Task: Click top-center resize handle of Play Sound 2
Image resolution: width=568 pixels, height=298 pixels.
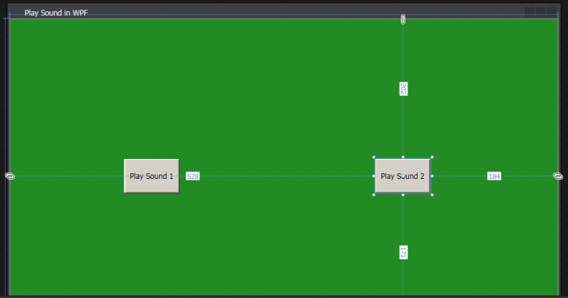Action: (403, 158)
